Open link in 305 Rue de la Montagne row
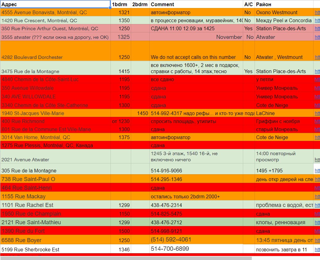320x260 pixels. coord(317,171)
